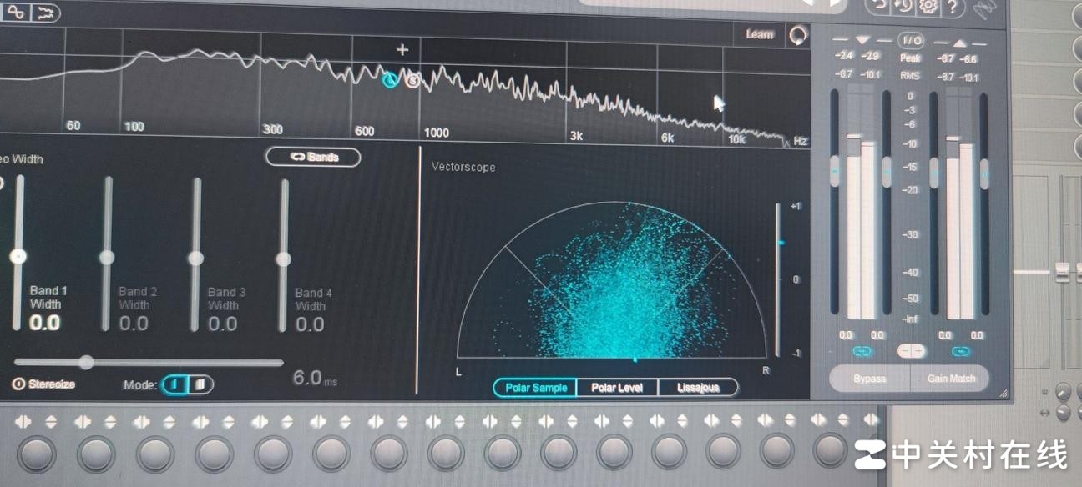1082x487 pixels.
Task: Click the circular icon next to Learn
Action: pyautogui.click(x=798, y=34)
